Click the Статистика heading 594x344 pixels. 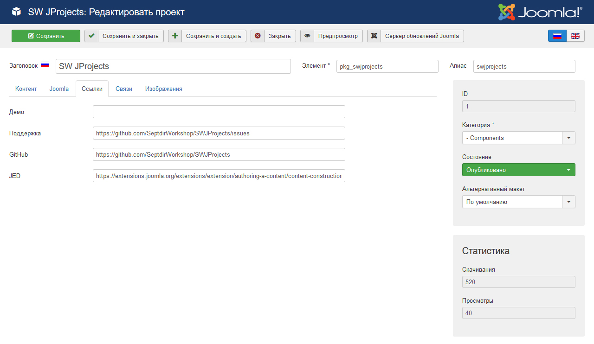pyautogui.click(x=486, y=251)
